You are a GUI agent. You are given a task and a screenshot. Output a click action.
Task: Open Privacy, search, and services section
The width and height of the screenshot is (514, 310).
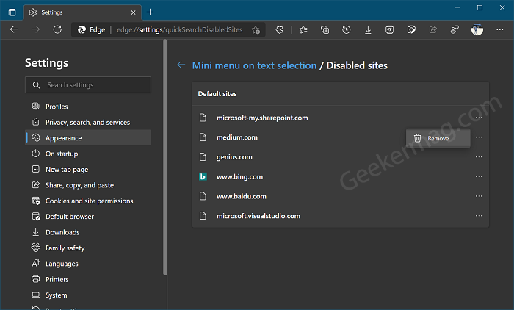[x=88, y=123]
